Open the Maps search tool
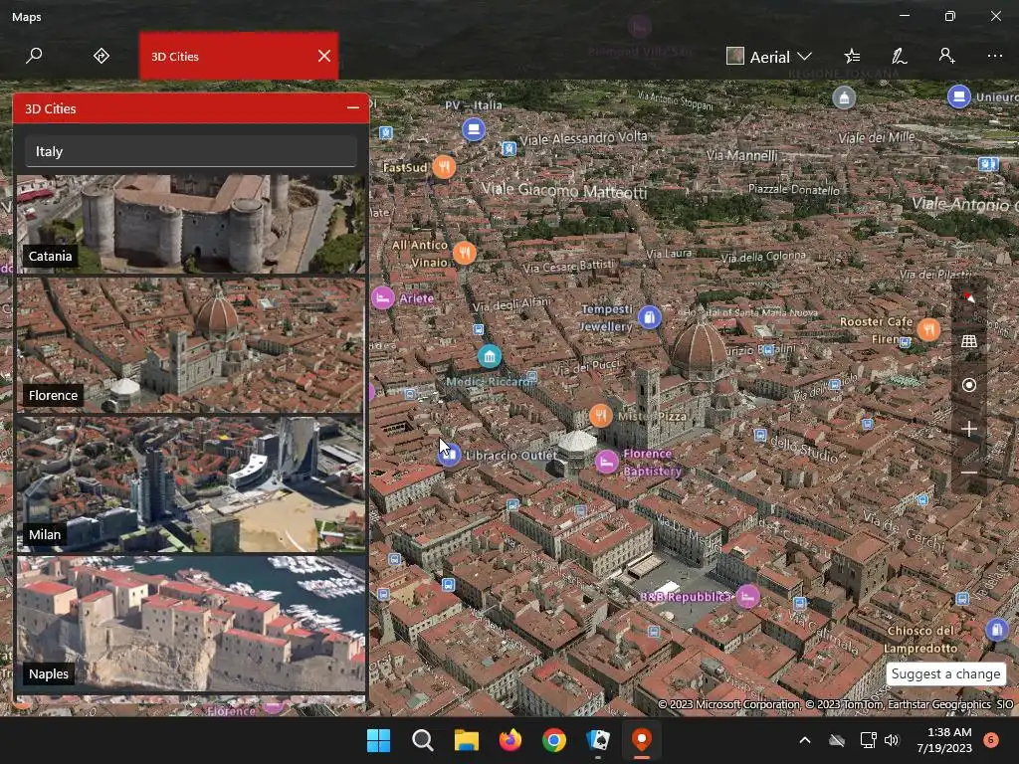 pos(34,56)
